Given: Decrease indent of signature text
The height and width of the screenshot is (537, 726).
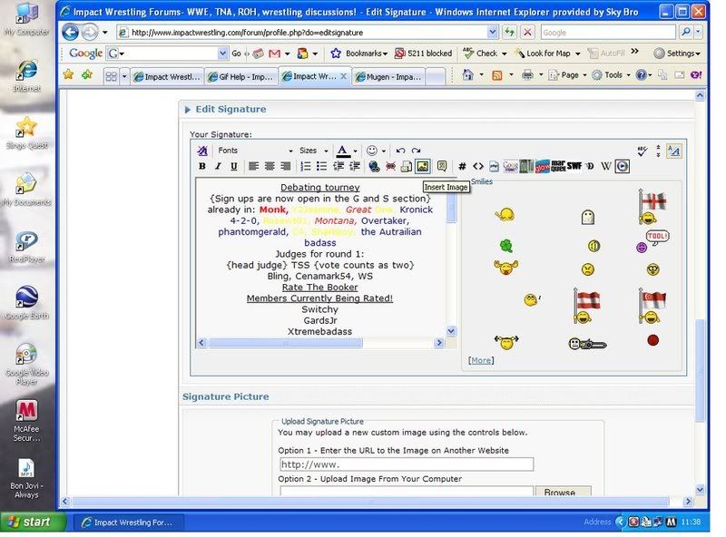Looking at the screenshot, I should point(338,166).
